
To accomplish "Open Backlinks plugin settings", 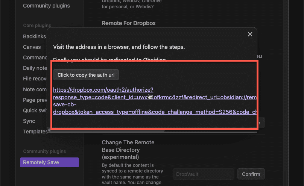I will [34, 36].
